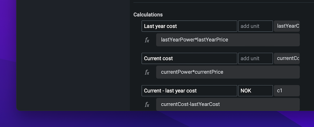Click the 'add unit' field for Current cost
314x127 pixels.
pos(255,58)
